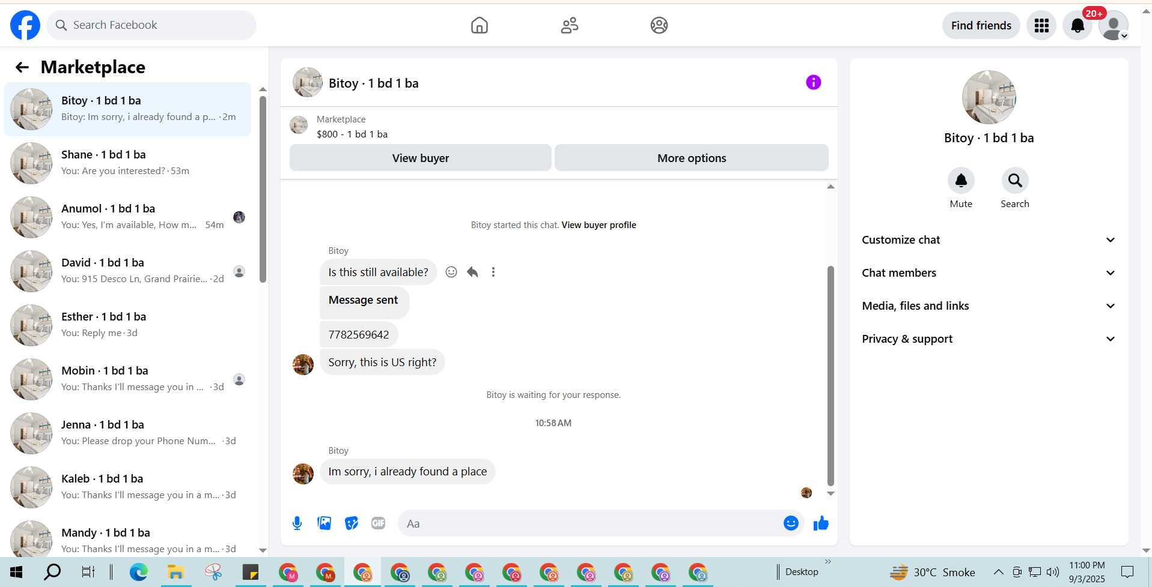Open the taskbar clock showing 11:00 PM

[1086, 572]
